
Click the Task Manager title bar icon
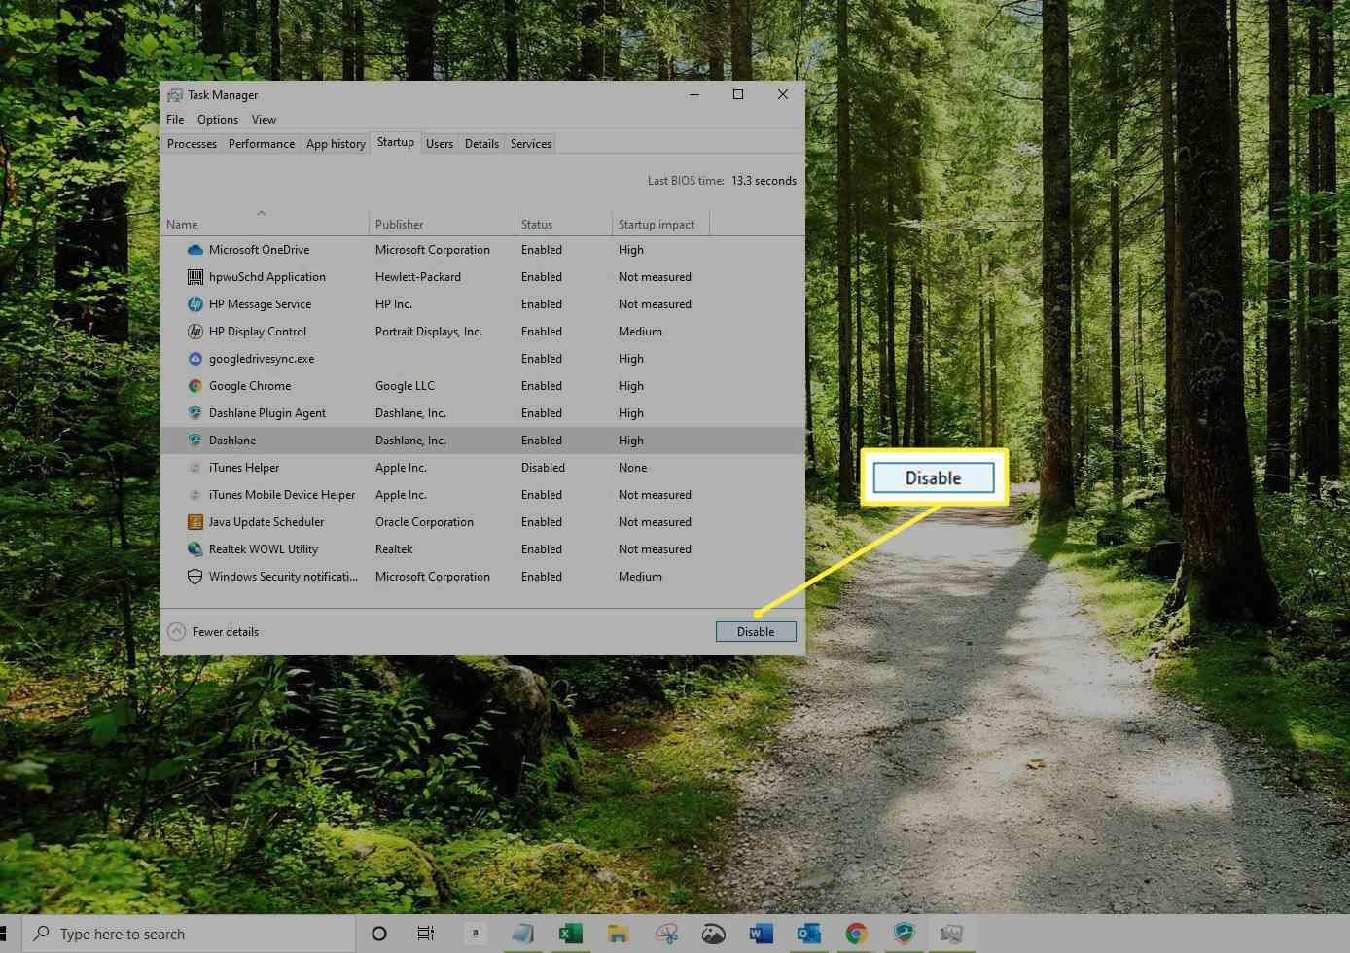pyautogui.click(x=175, y=95)
